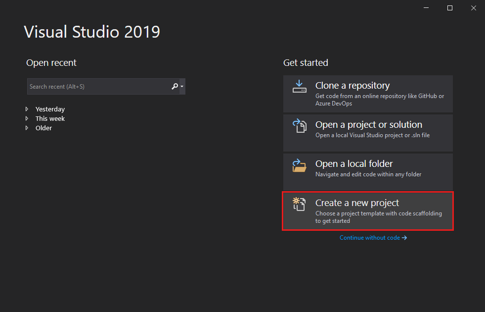
Task: Expand the Yesterday group
Action: pos(27,109)
